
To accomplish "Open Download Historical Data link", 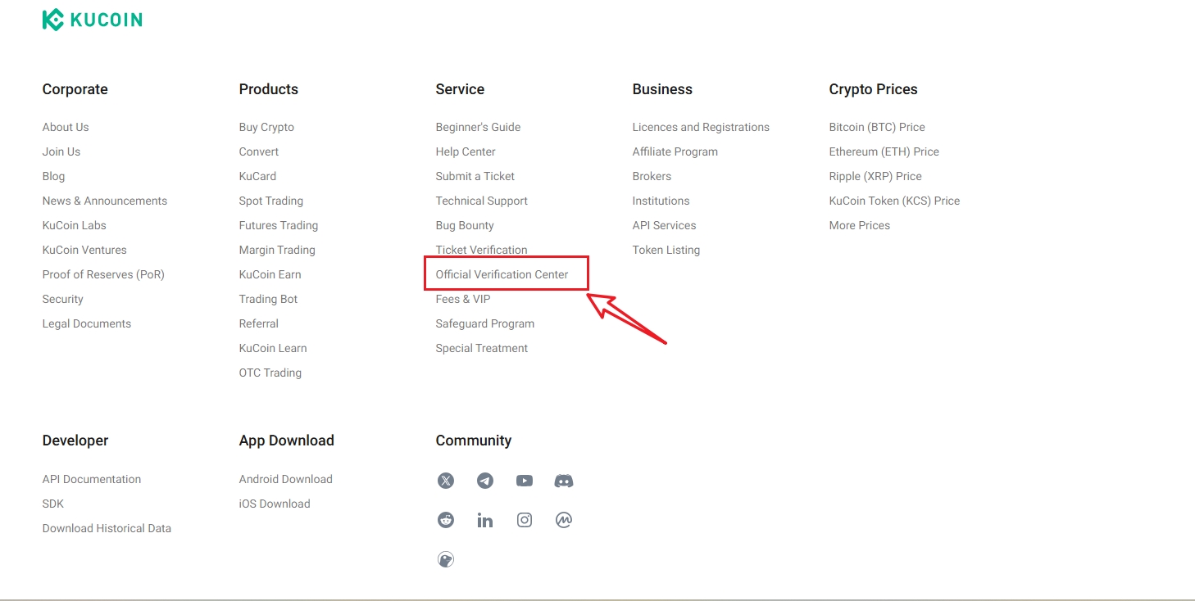I will [107, 528].
